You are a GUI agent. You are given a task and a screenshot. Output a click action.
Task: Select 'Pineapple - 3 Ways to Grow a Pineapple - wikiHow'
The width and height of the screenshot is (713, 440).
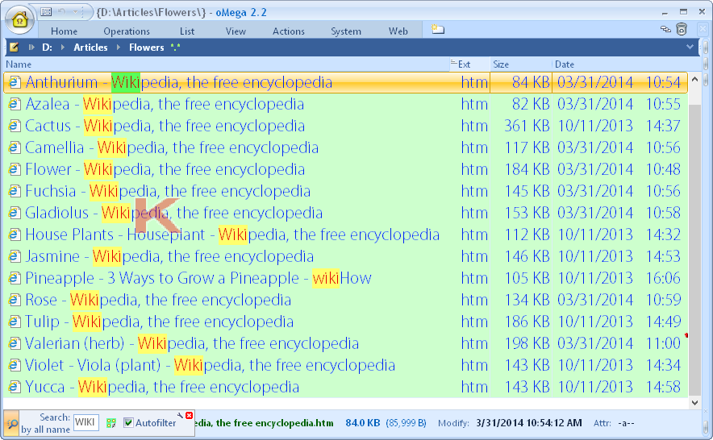click(x=198, y=278)
